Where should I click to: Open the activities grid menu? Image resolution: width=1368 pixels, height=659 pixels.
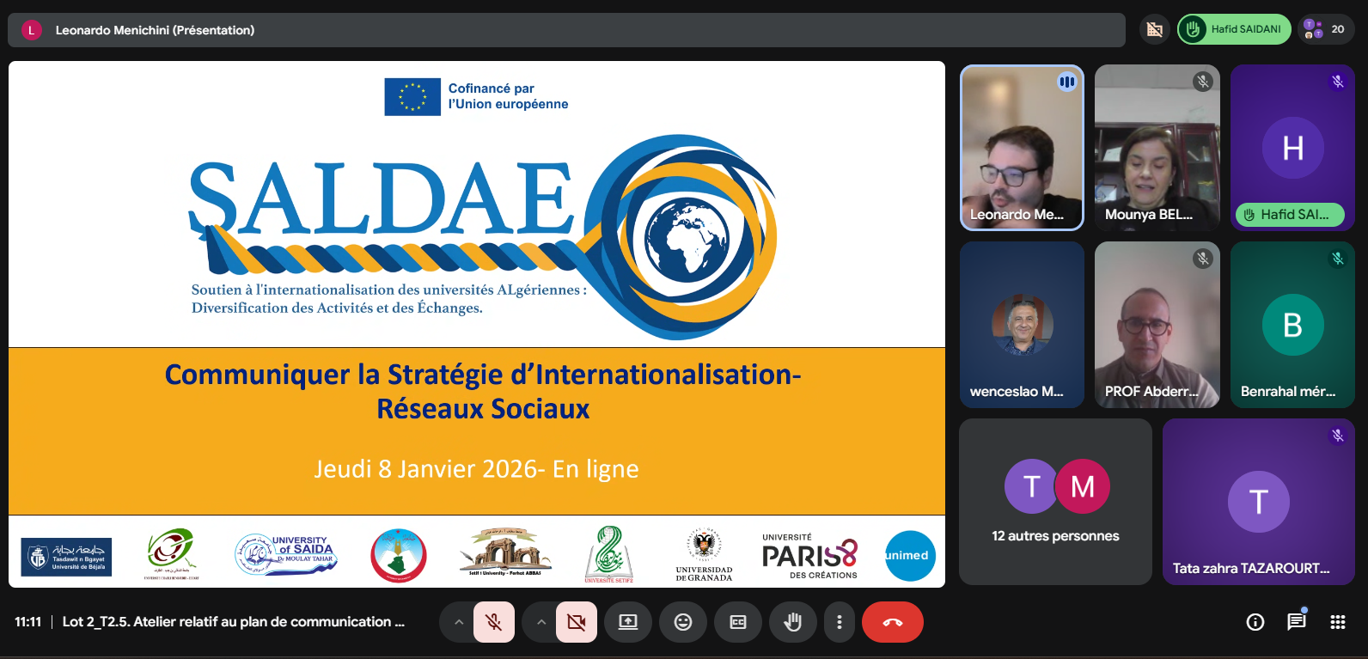[x=1337, y=622]
